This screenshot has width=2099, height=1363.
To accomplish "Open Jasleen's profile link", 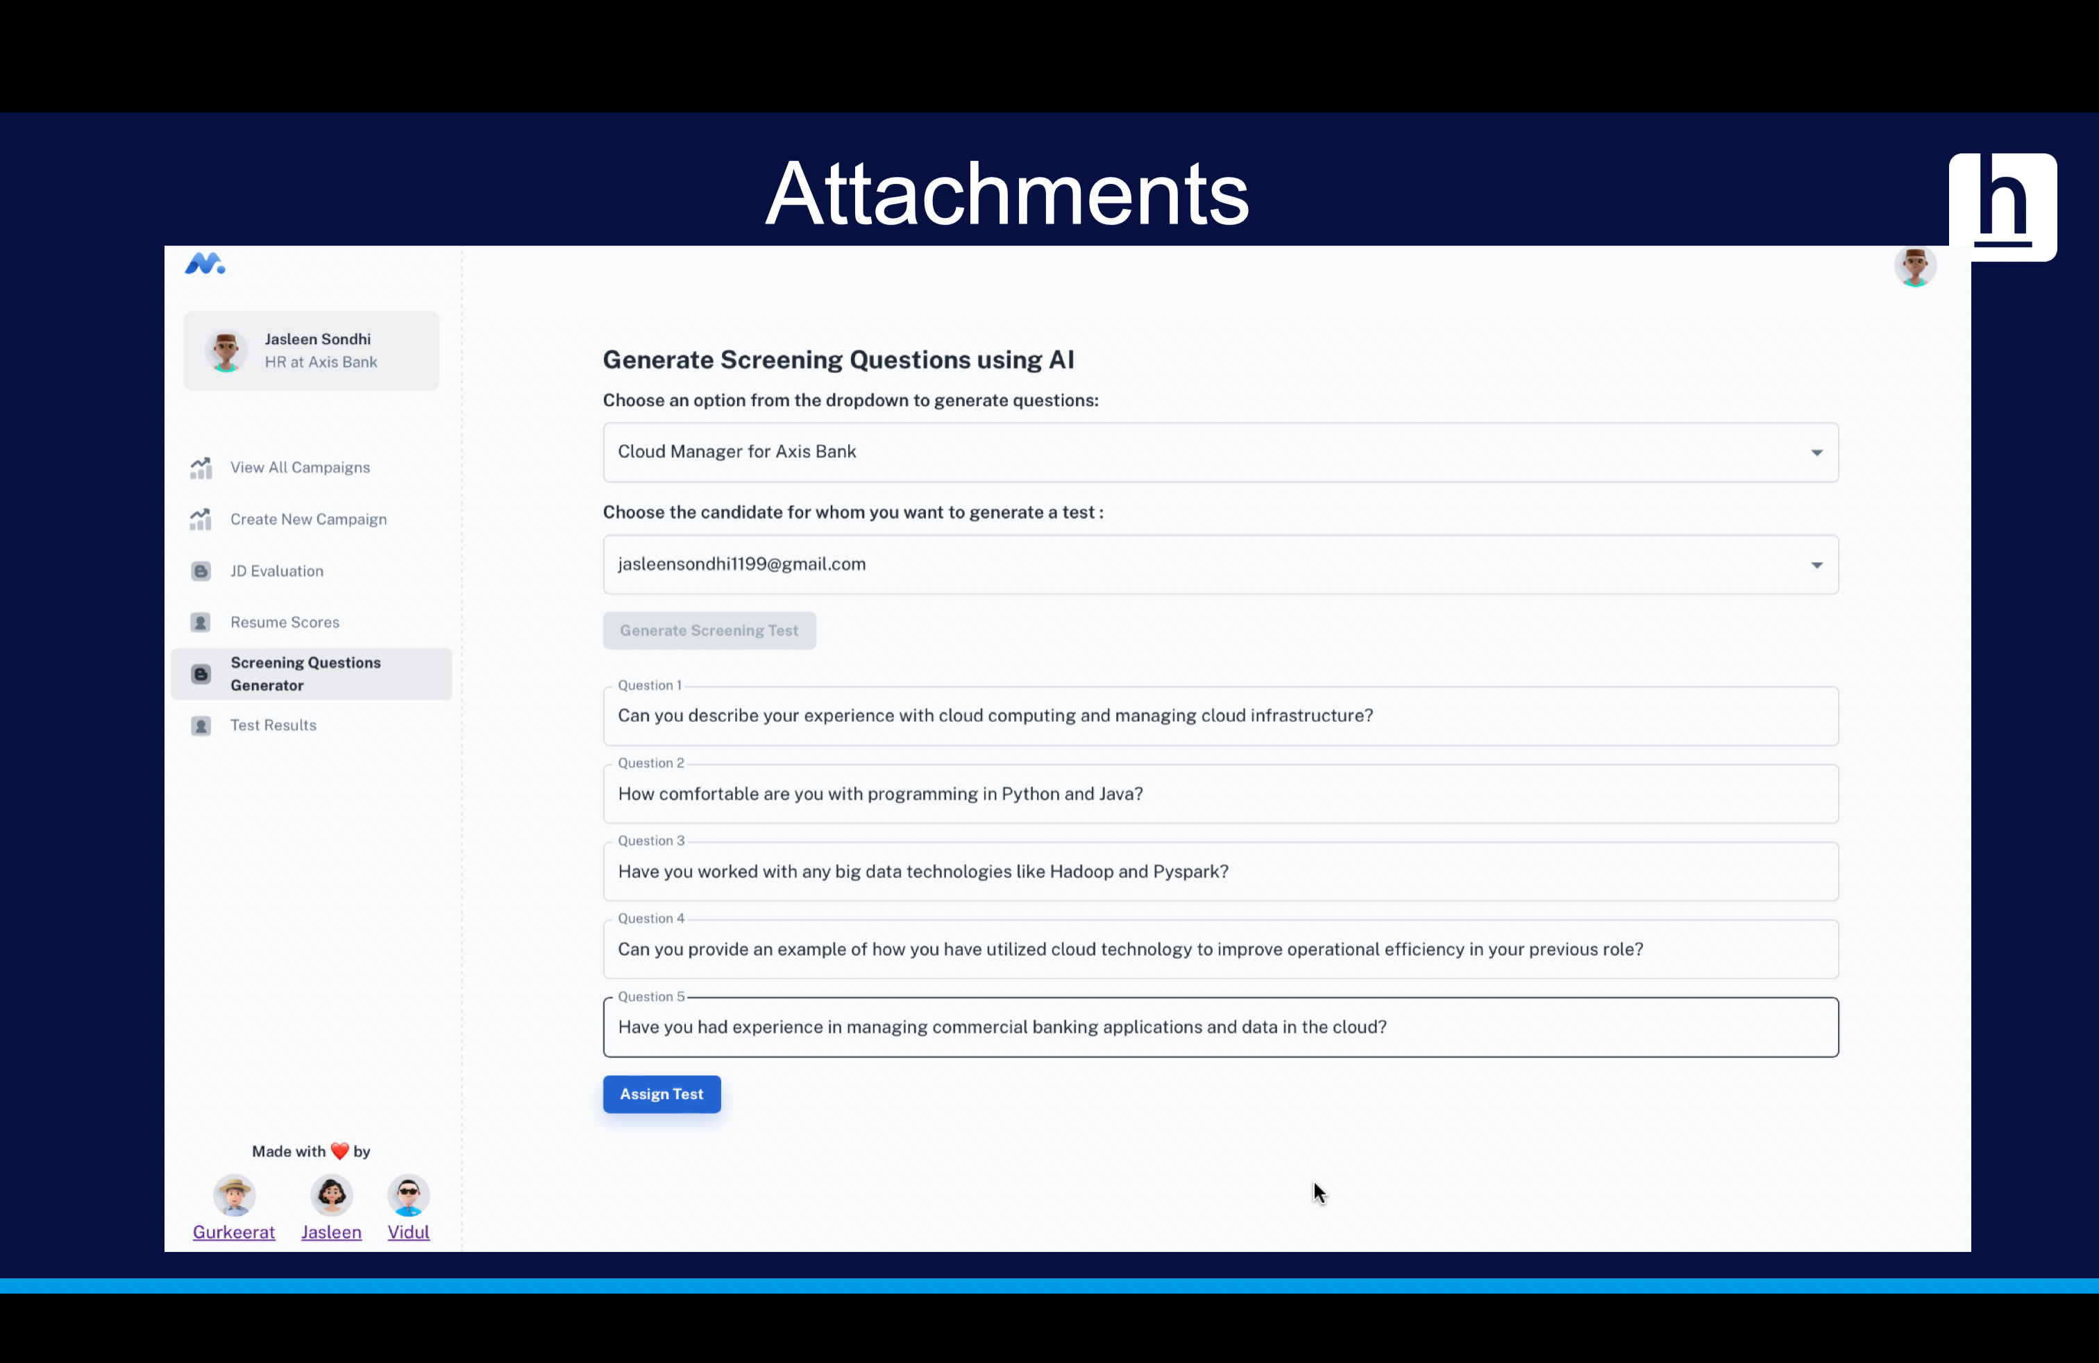I will (332, 1233).
